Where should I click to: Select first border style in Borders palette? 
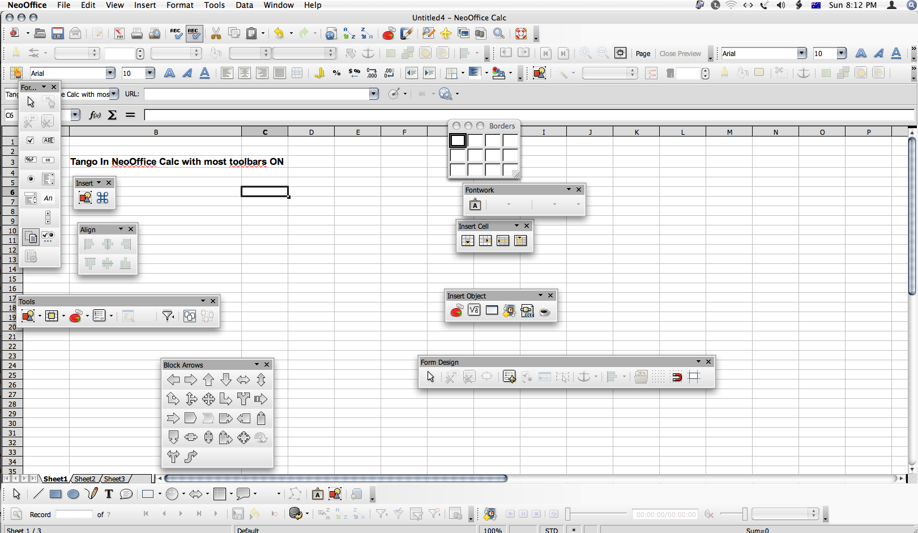(458, 140)
